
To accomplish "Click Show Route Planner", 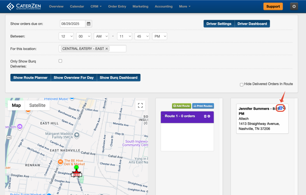I will coord(30,78).
